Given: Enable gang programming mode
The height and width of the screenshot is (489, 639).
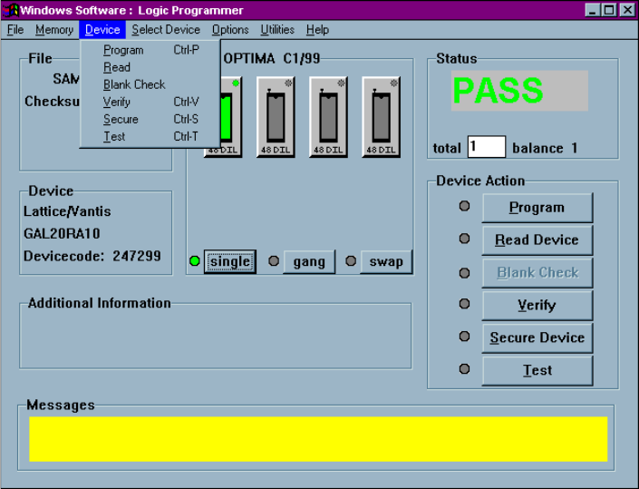Looking at the screenshot, I should point(309,261).
